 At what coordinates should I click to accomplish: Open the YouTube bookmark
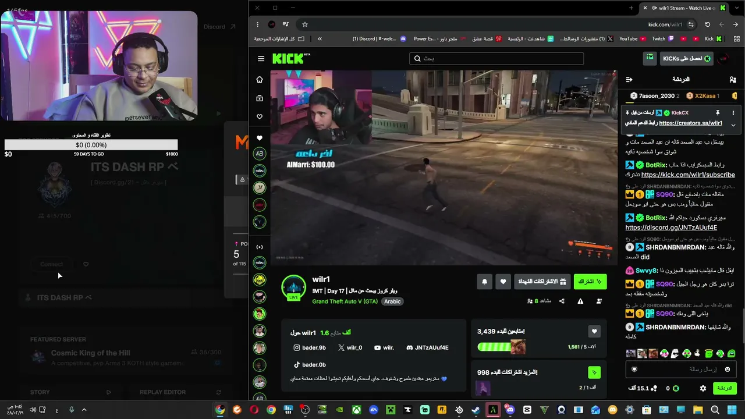coord(632,39)
